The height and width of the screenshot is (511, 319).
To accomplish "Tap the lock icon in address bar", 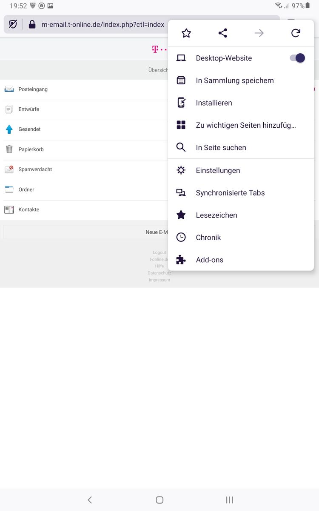I will coord(32,24).
